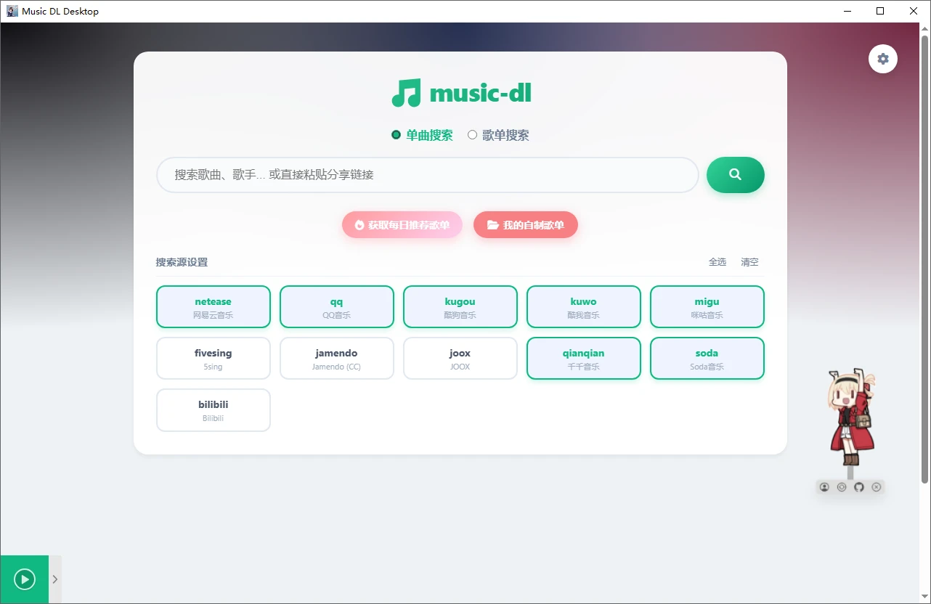Disable the netease 网易云音乐 source
Viewport: 931px width, 604px height.
213,306
